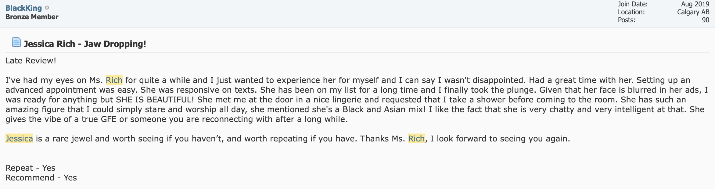Open the BlackKing user profile link
Screen dimensions: 715x189
point(23,8)
